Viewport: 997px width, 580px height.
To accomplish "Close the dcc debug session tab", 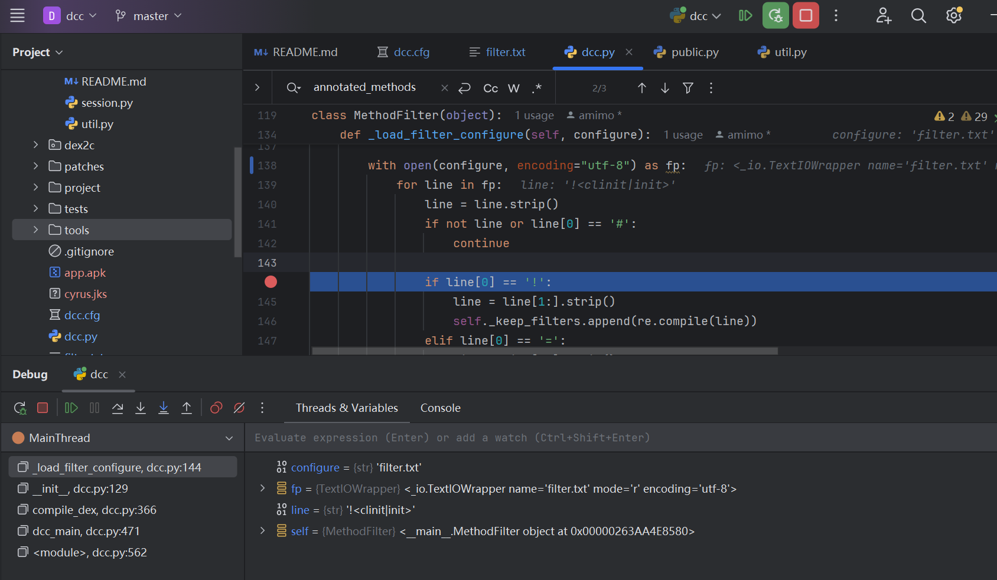I will click(x=122, y=375).
